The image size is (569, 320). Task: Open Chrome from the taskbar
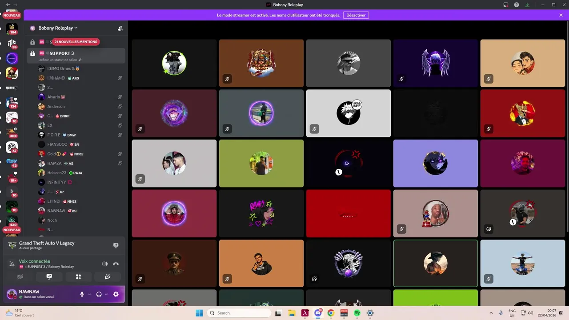pos(331,313)
